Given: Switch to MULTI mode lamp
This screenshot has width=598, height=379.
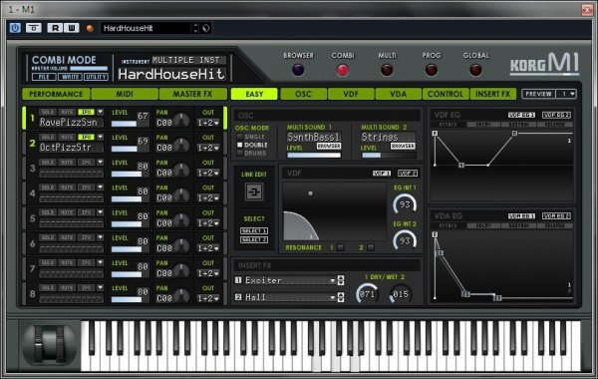Looking at the screenshot, I should tap(387, 70).
